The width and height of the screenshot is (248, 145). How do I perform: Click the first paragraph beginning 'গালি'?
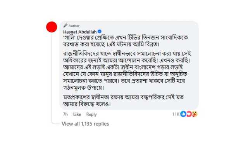pos(126,41)
